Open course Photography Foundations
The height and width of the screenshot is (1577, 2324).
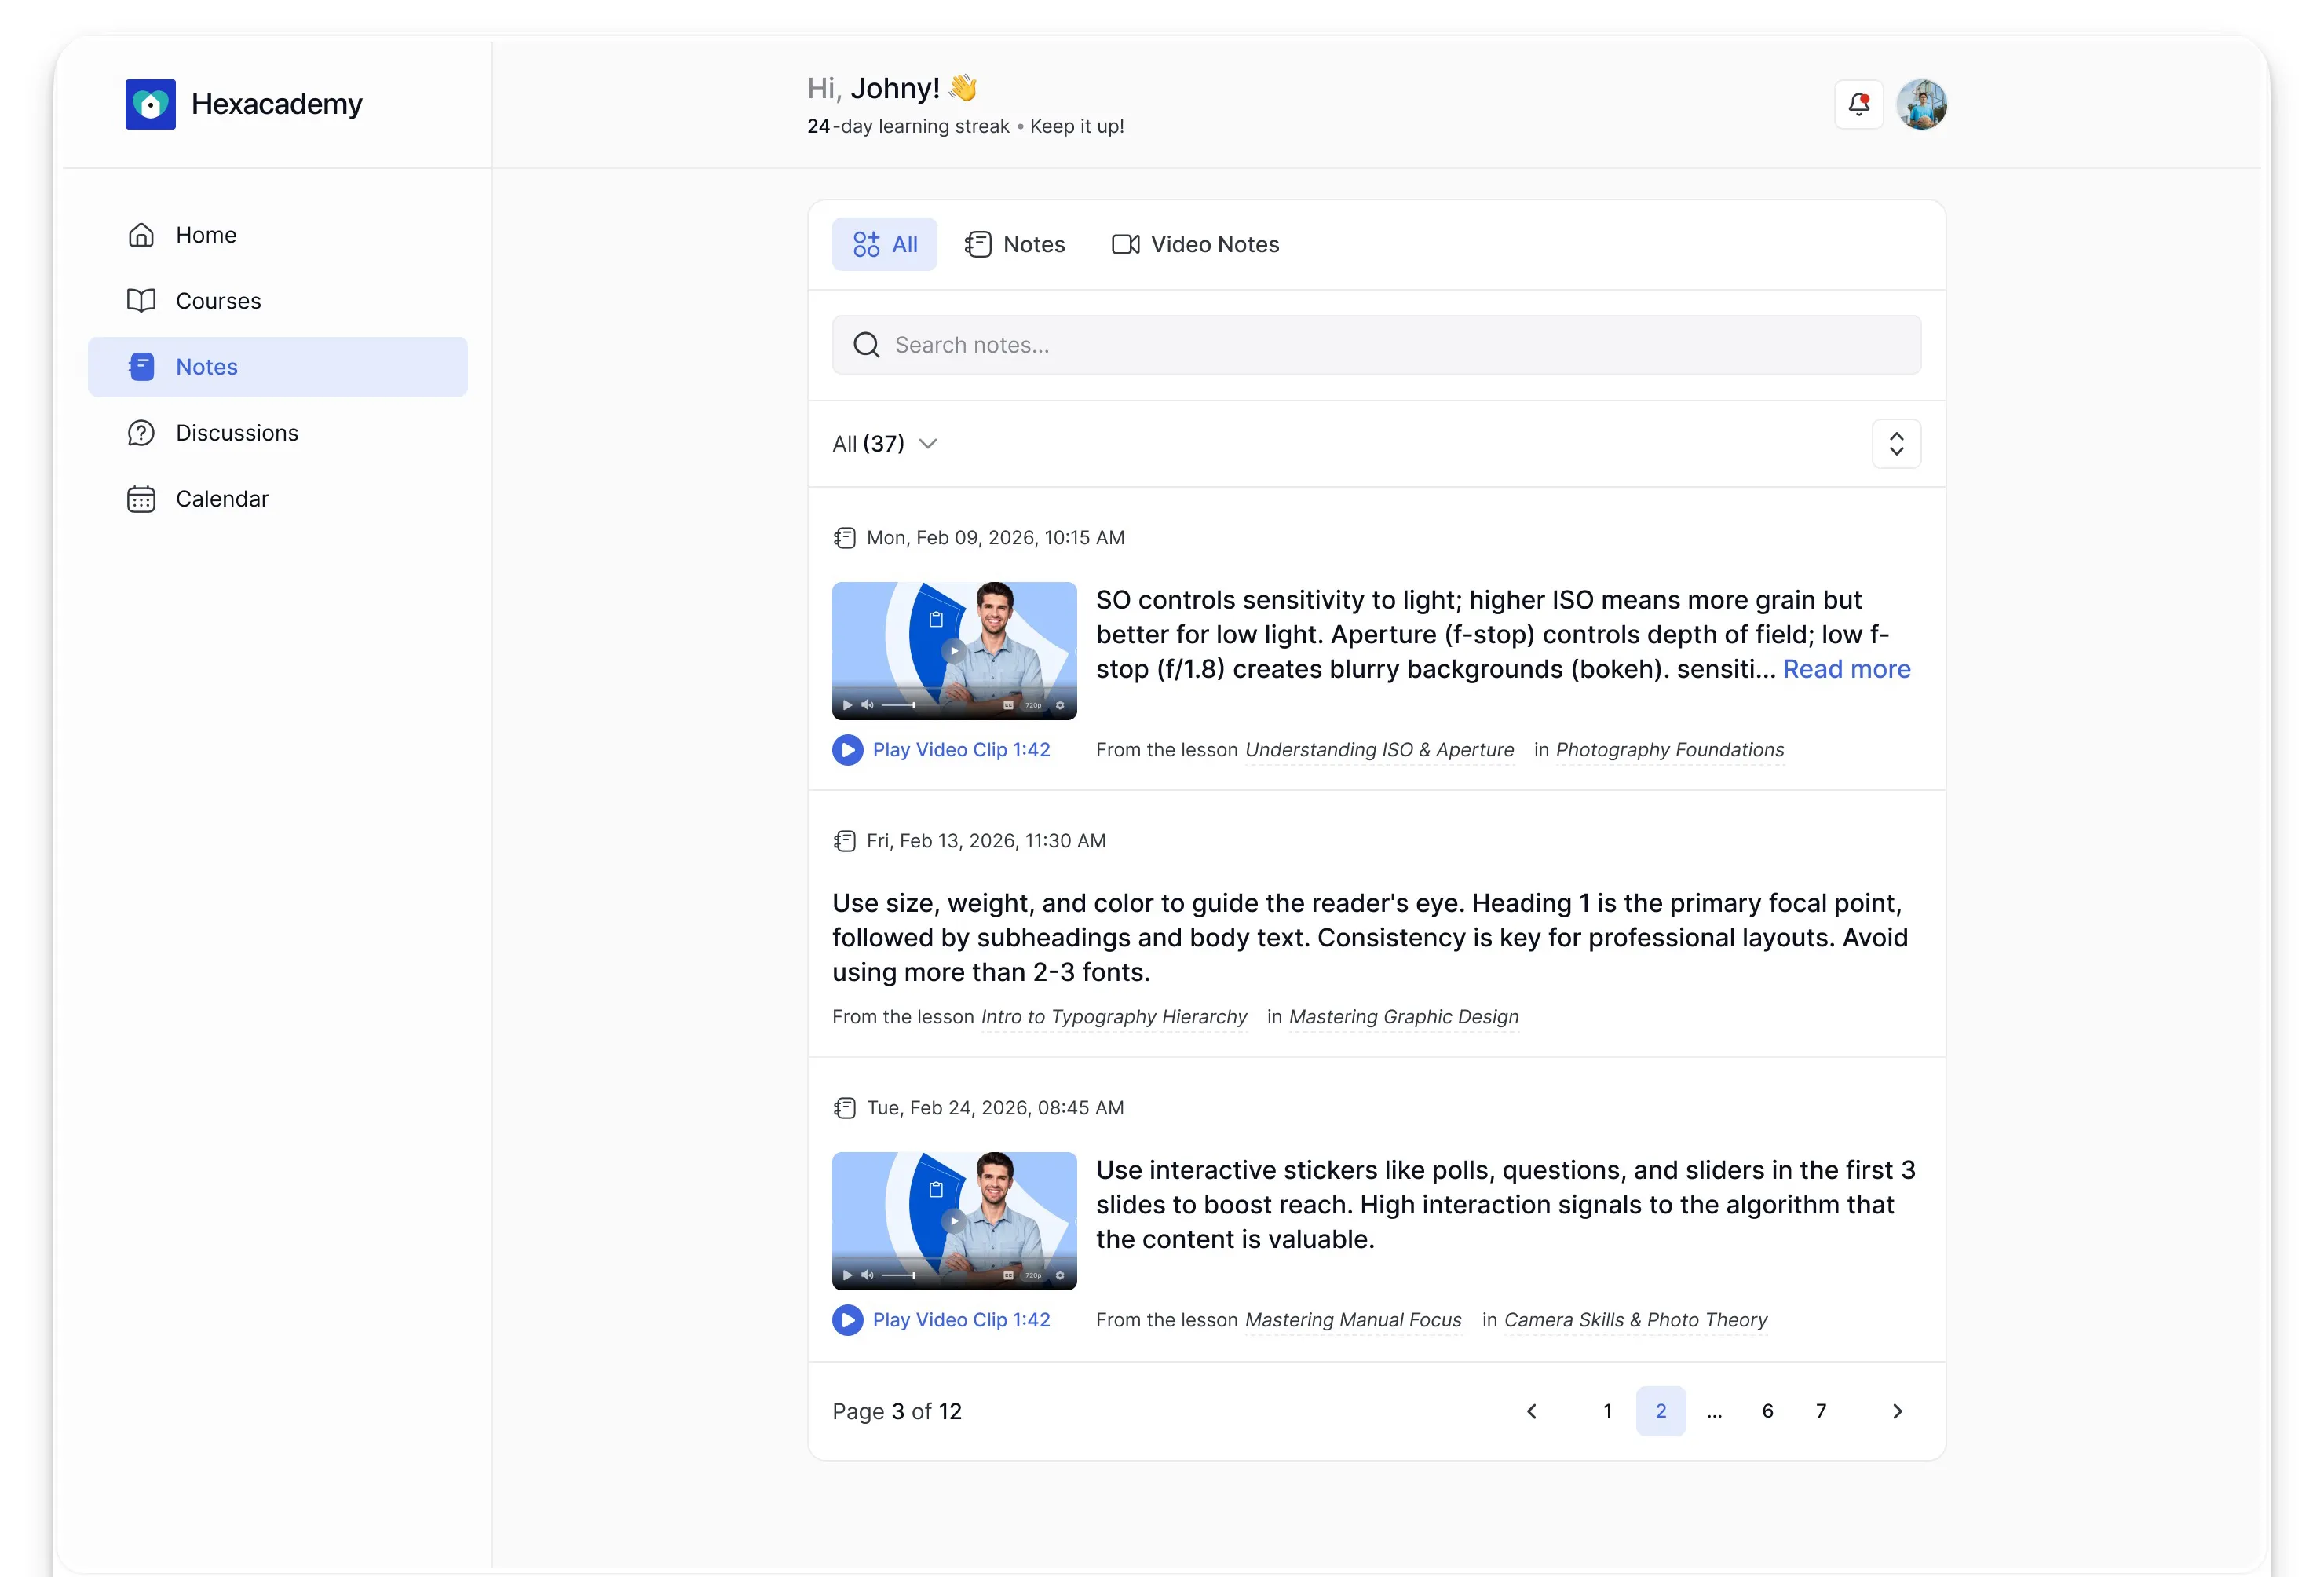coord(1670,750)
